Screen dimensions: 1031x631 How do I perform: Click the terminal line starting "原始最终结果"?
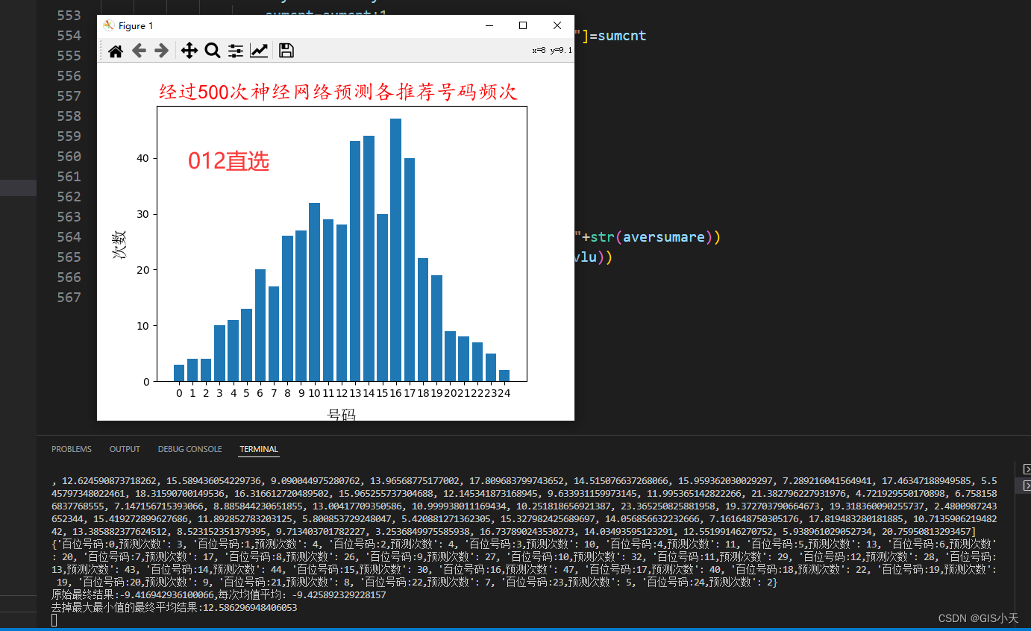[219, 595]
